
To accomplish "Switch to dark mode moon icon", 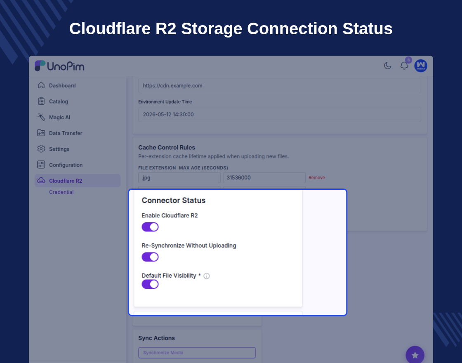I will tap(387, 66).
